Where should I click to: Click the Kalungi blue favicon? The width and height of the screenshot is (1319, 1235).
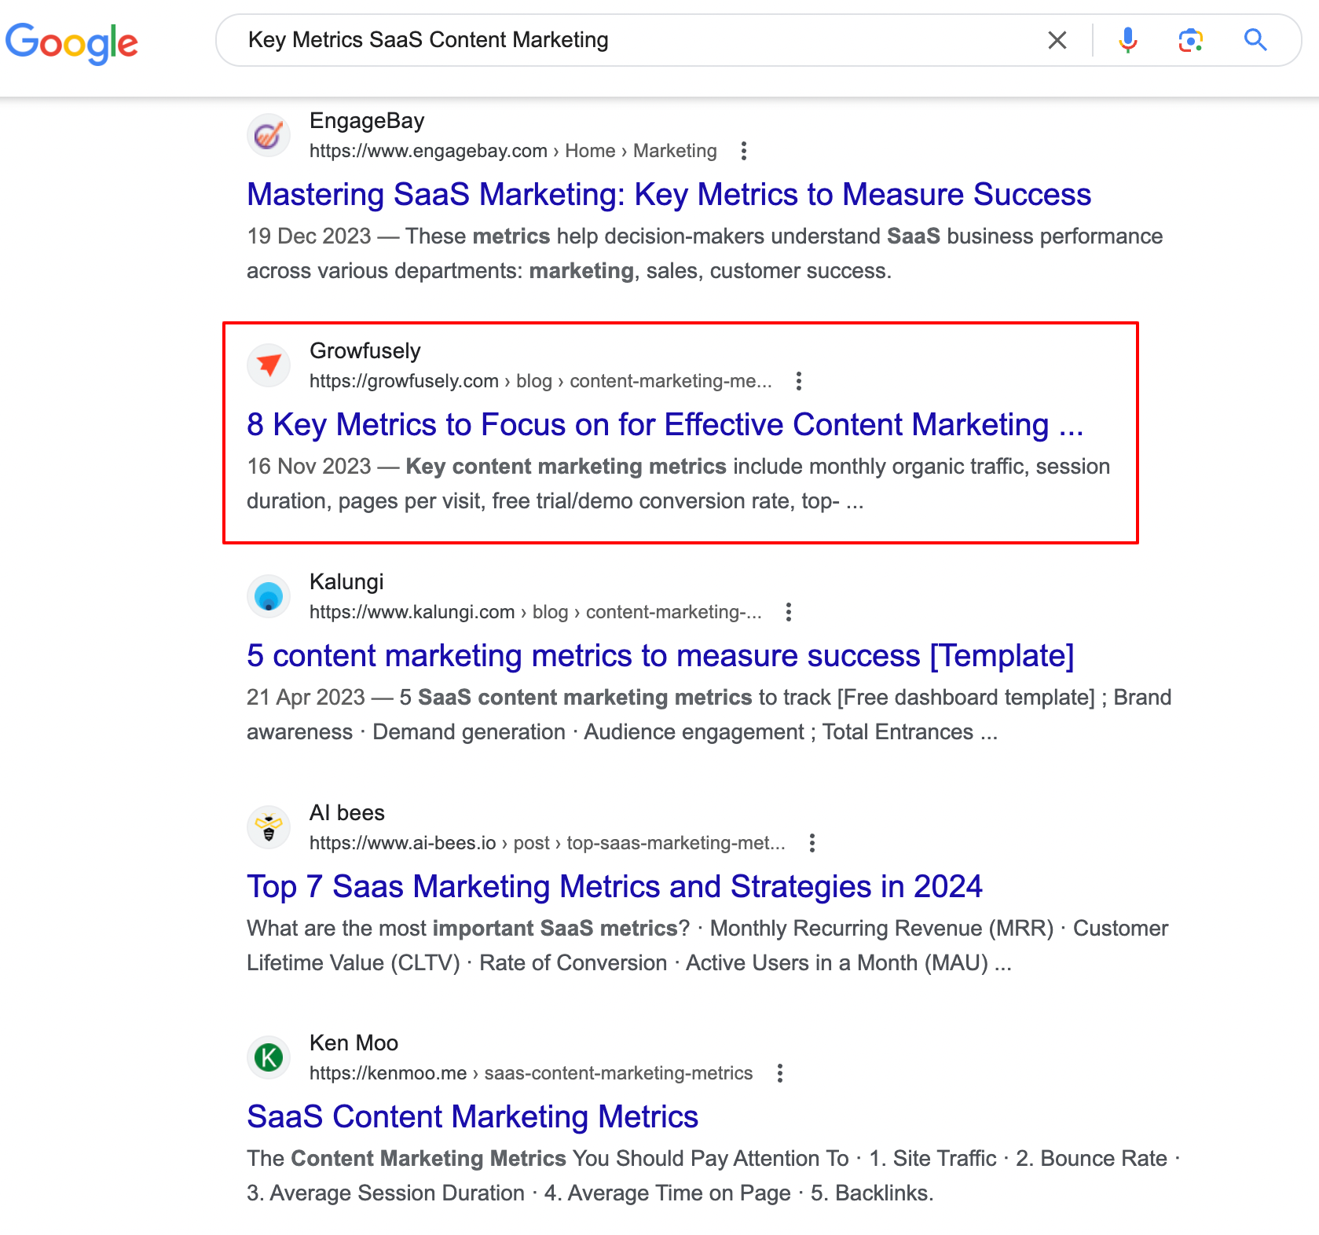pyautogui.click(x=269, y=596)
